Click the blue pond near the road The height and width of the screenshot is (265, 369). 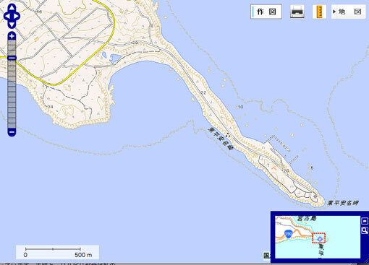click(x=115, y=58)
